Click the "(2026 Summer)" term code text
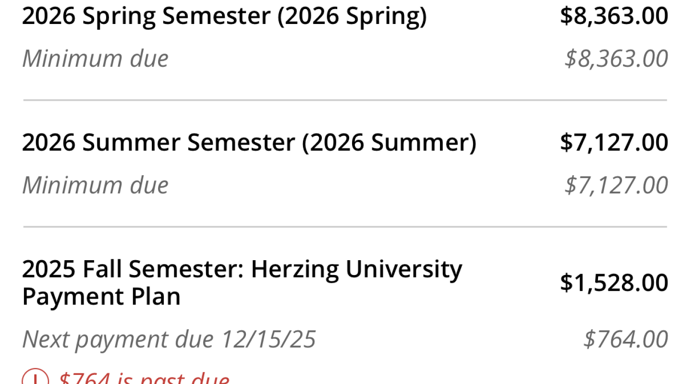 pyautogui.click(x=389, y=143)
